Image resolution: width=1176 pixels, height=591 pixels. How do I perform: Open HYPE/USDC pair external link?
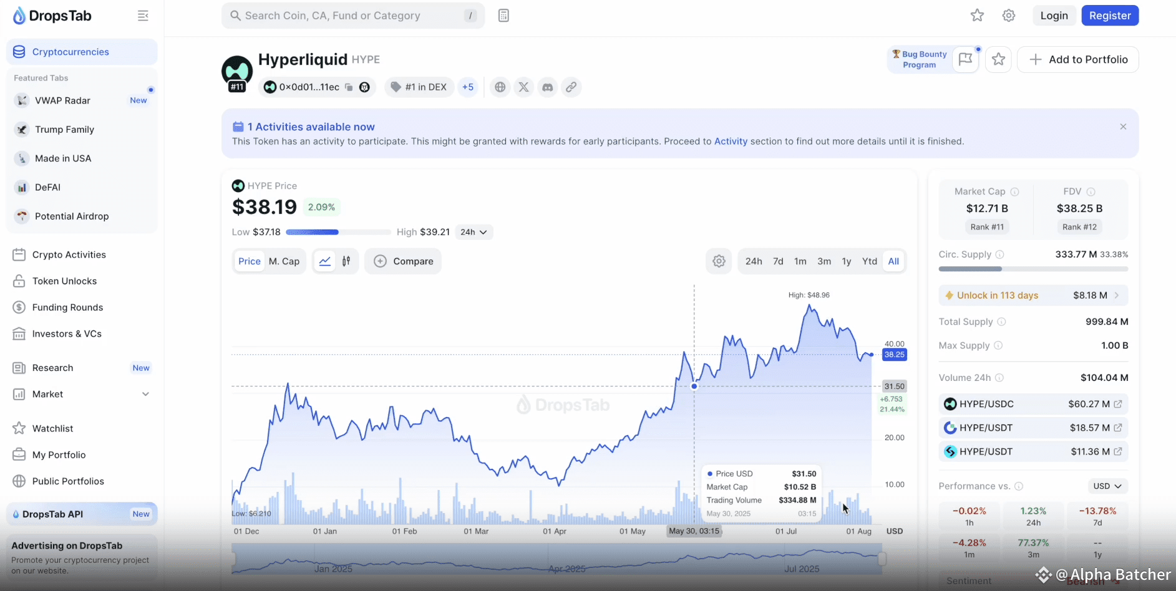1118,404
